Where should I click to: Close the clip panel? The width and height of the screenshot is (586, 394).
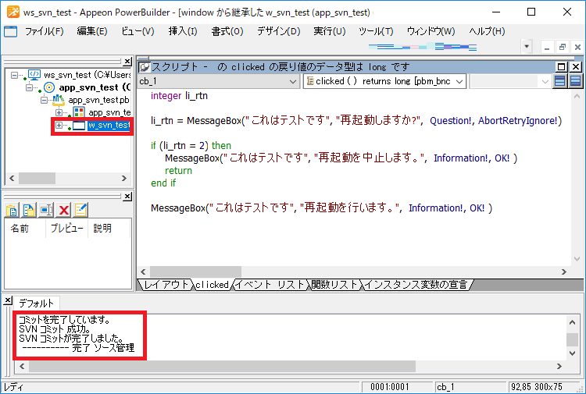click(128, 197)
